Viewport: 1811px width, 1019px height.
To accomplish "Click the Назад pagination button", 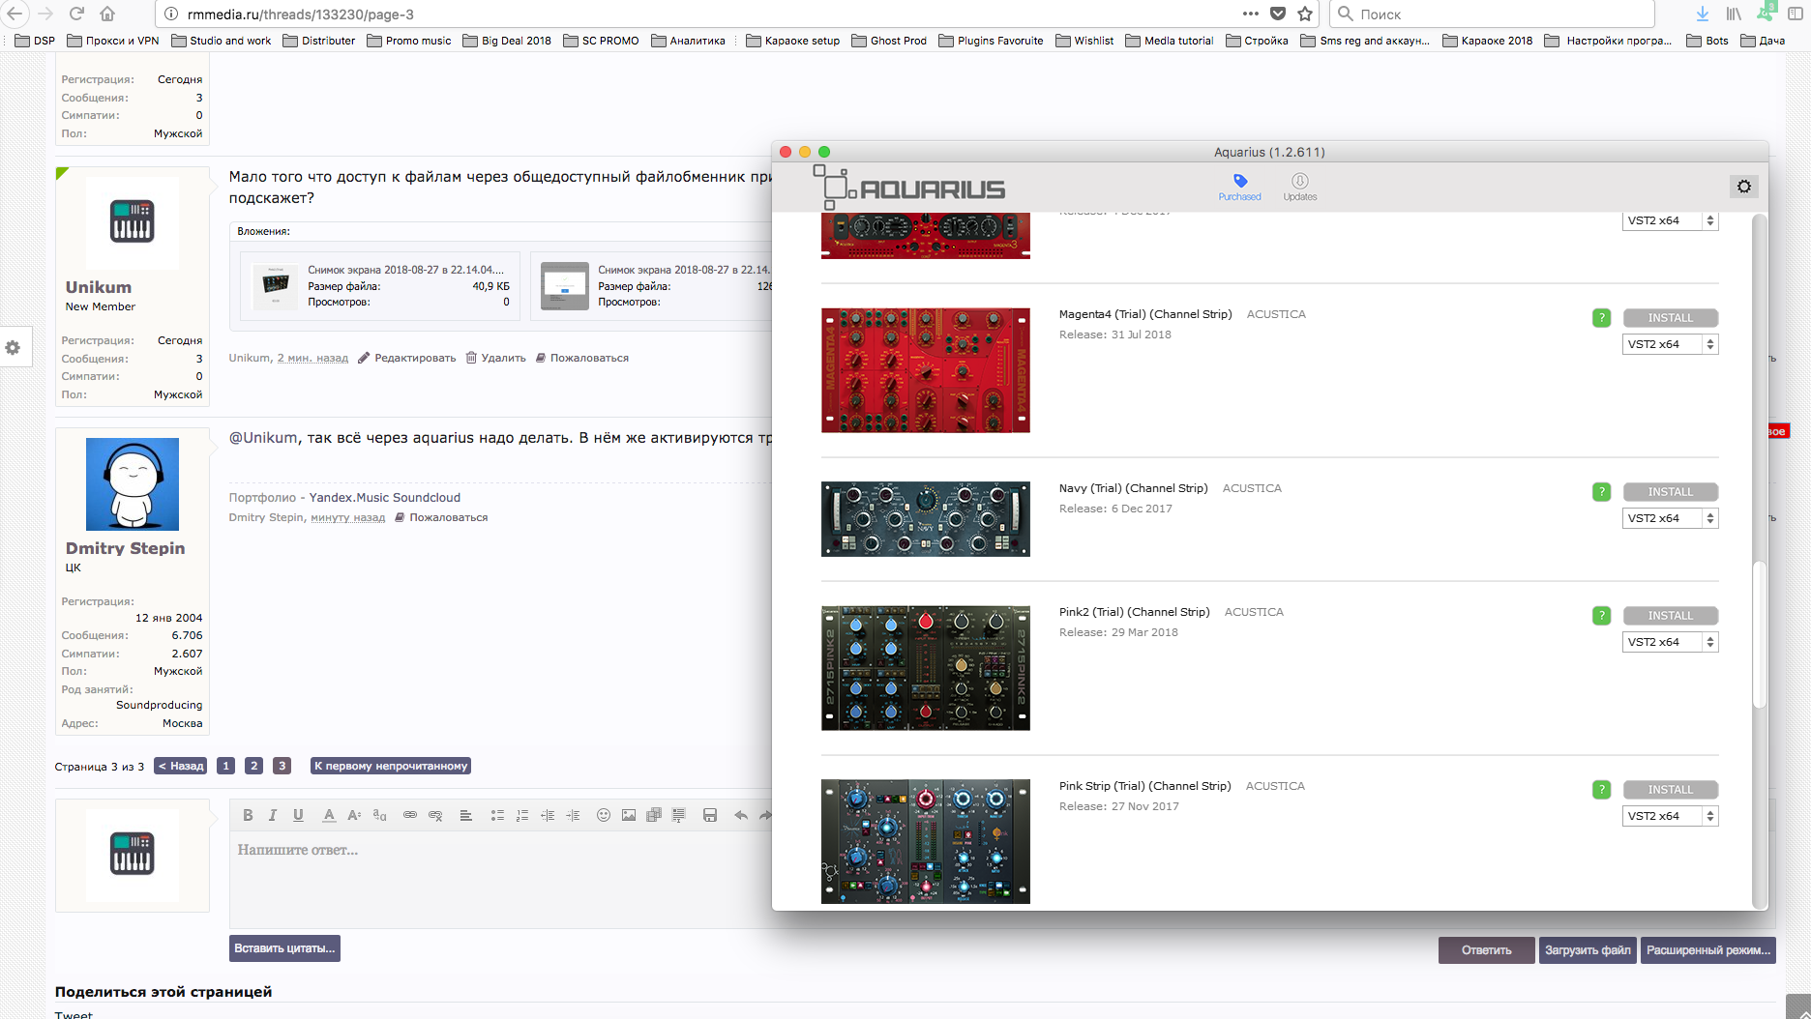I will pos(181,766).
